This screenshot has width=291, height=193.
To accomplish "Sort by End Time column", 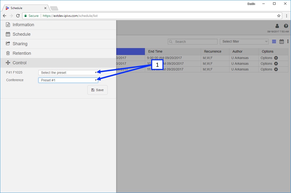I will click(173, 51).
